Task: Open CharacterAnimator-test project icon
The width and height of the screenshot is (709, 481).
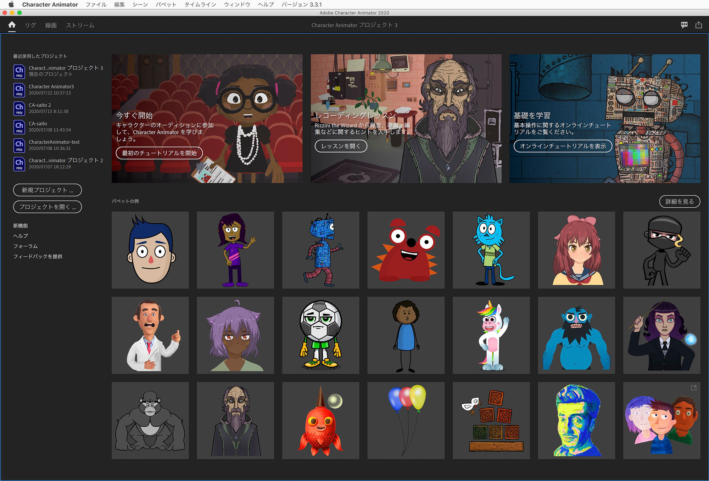Action: (19, 145)
